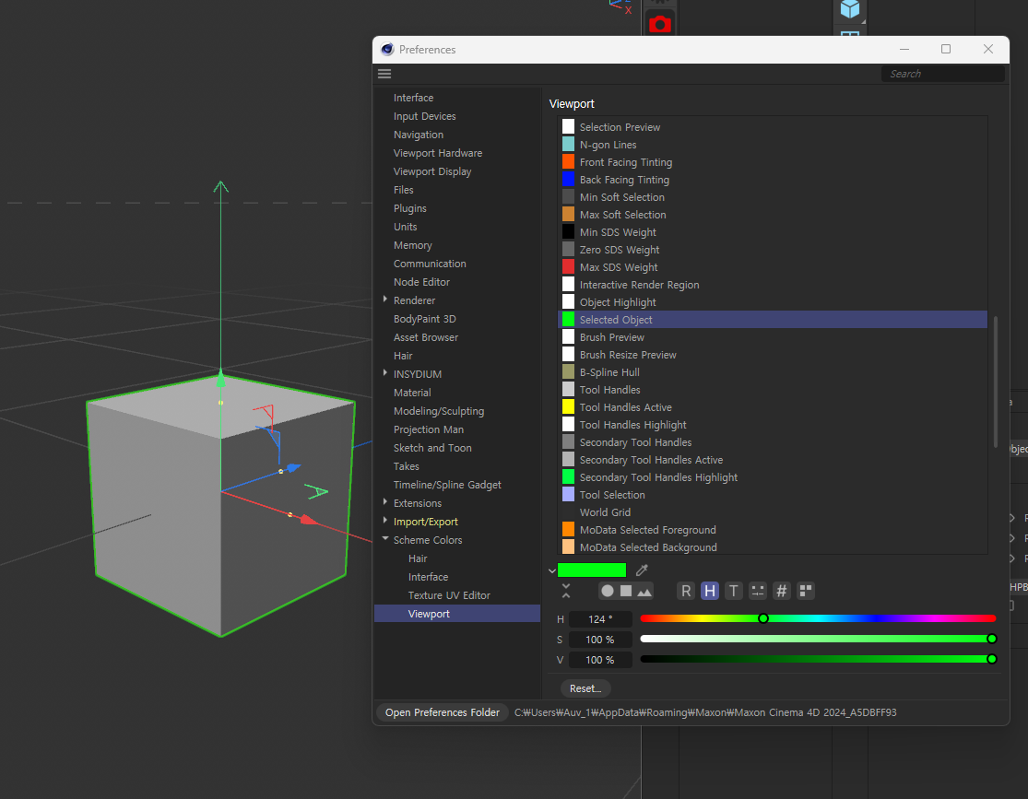Expand the Renderer category
The width and height of the screenshot is (1028, 799).
(x=384, y=300)
